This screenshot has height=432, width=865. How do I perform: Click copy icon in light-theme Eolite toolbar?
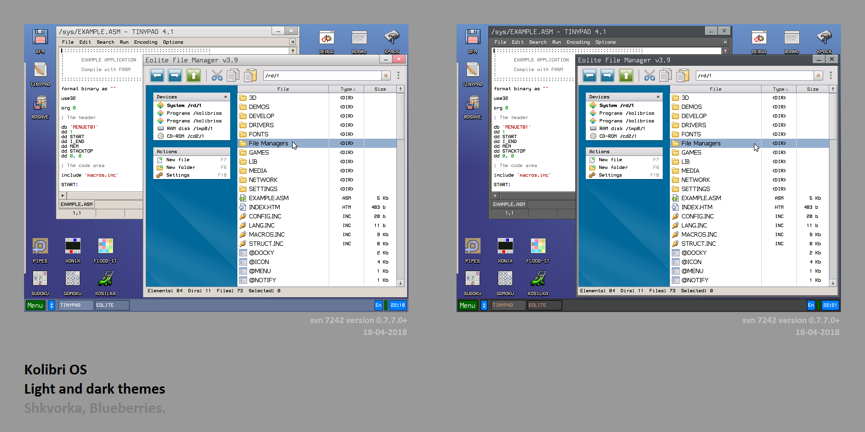click(x=233, y=75)
